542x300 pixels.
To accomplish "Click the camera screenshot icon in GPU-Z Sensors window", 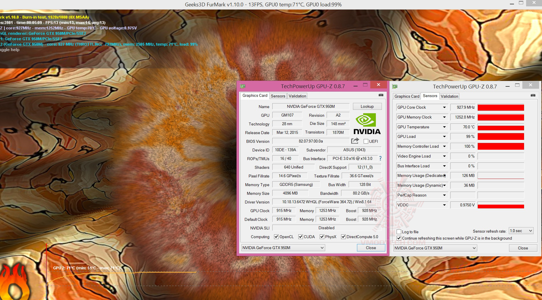I will tap(533, 95).
